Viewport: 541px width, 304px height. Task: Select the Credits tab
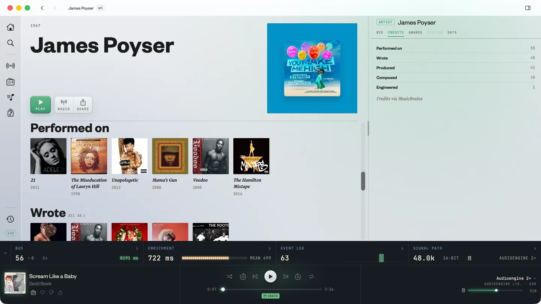tap(396, 33)
